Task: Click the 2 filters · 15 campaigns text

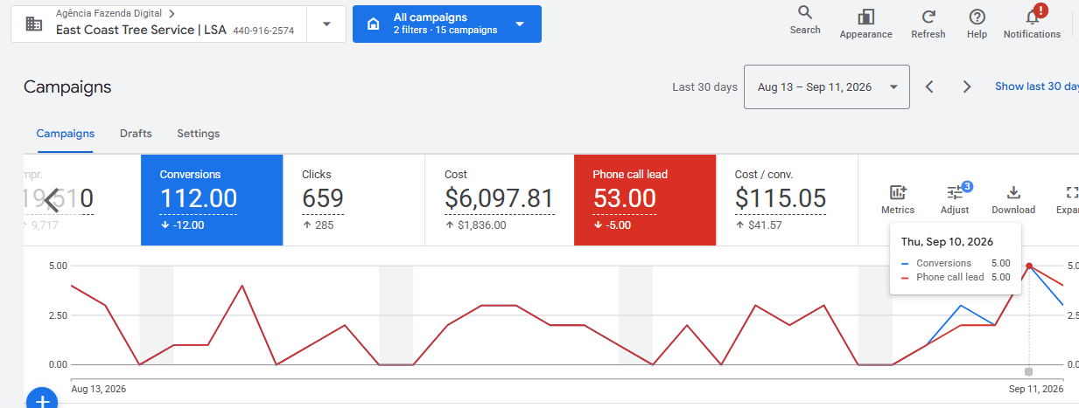Action: 445,31
